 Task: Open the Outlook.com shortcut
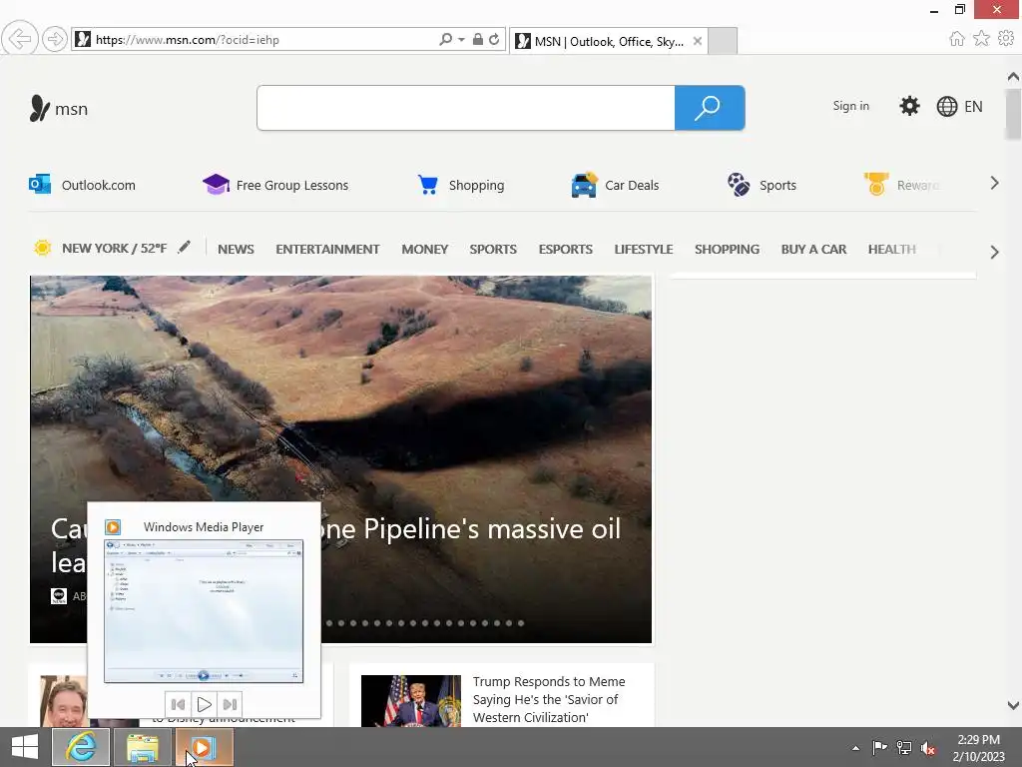82,185
